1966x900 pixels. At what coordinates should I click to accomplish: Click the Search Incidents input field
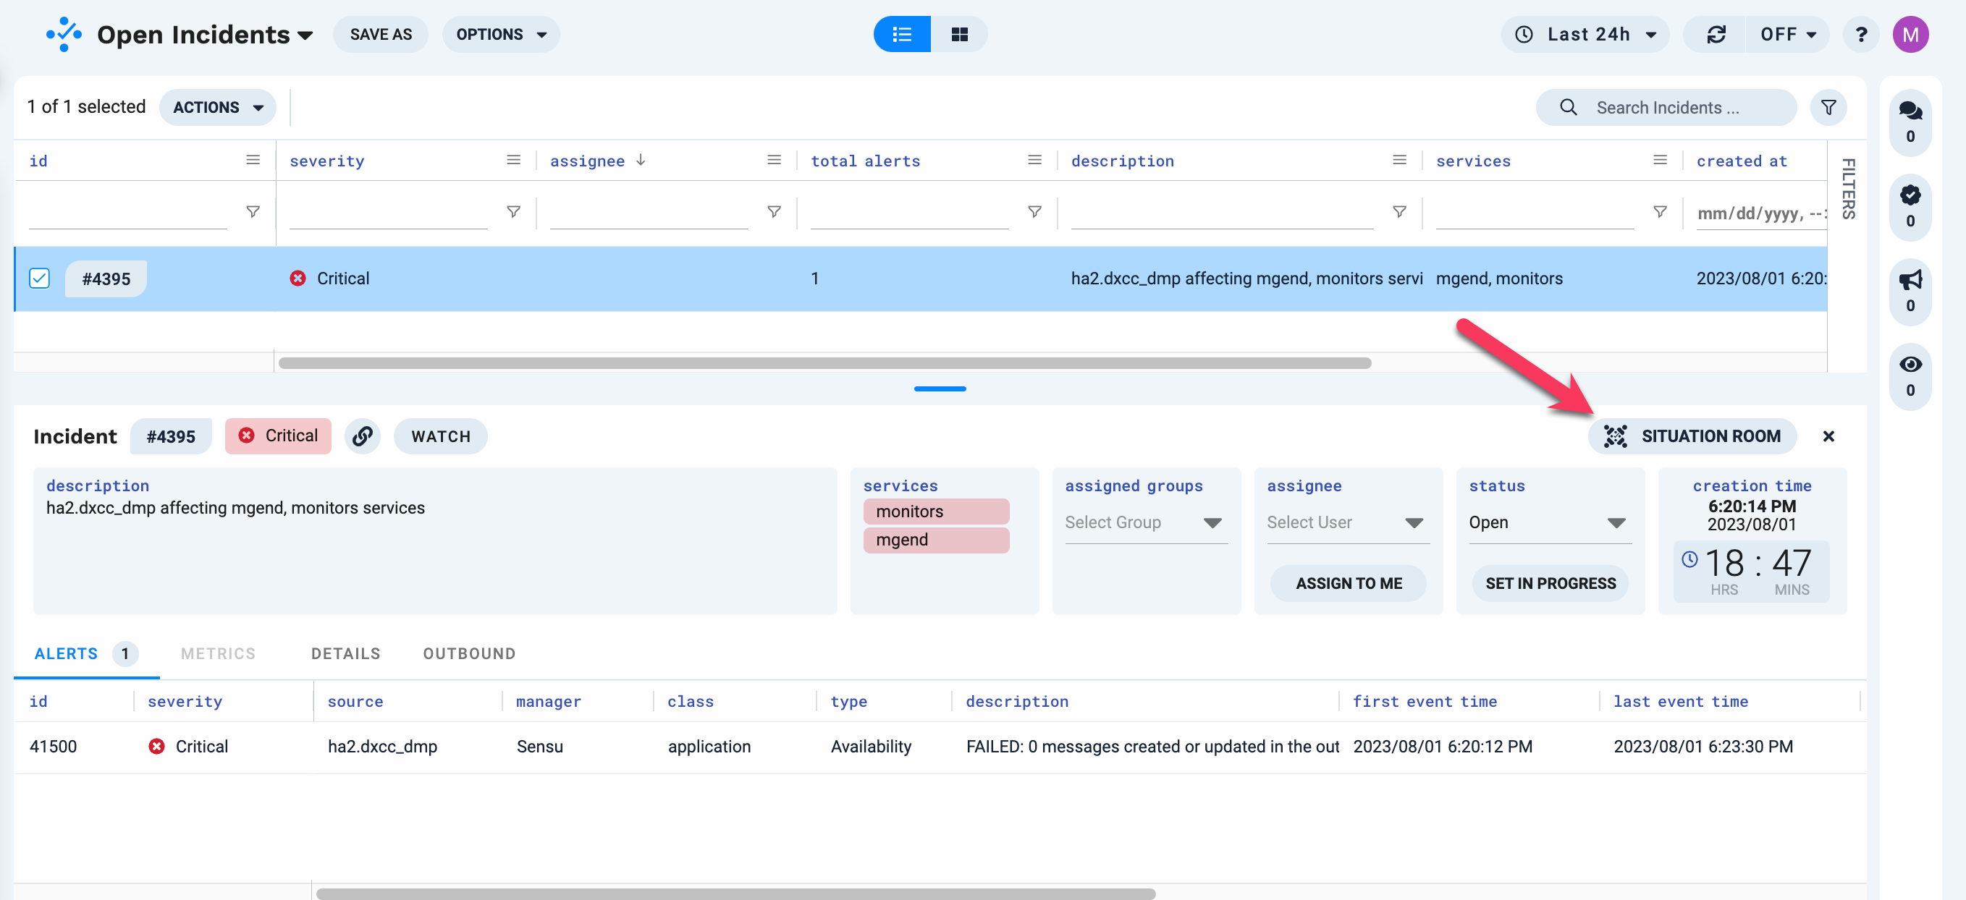tap(1679, 108)
